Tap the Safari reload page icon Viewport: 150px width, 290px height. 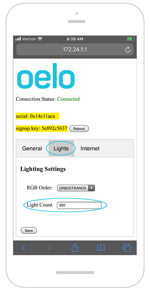[x=128, y=49]
